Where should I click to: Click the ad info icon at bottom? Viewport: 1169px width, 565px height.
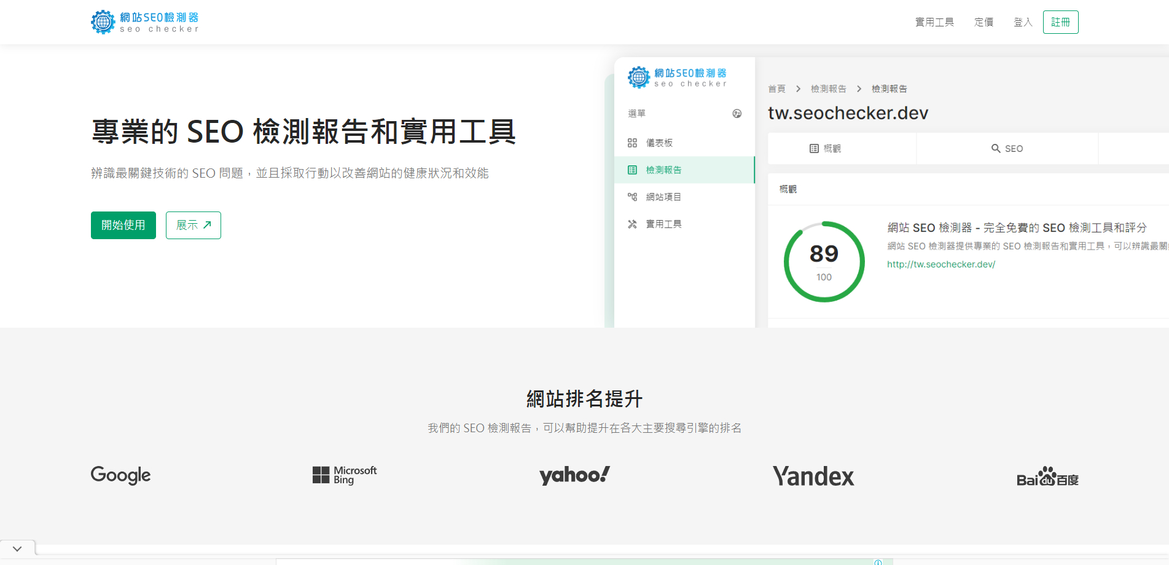(x=878, y=562)
